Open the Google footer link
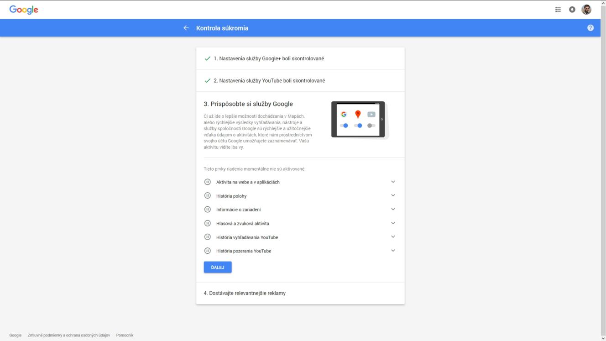 coord(16,335)
